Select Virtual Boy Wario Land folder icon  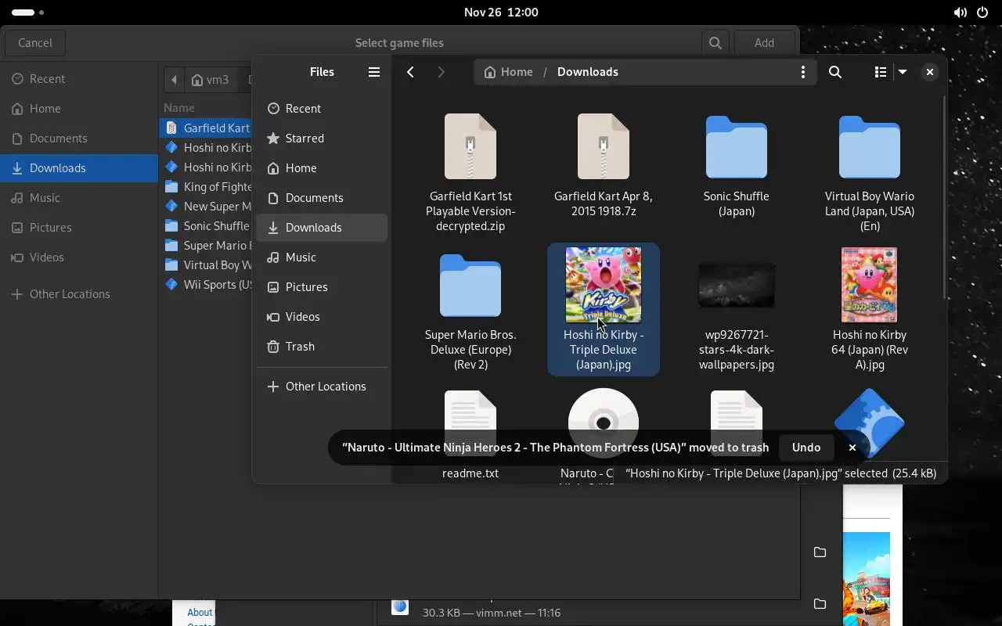tap(870, 147)
